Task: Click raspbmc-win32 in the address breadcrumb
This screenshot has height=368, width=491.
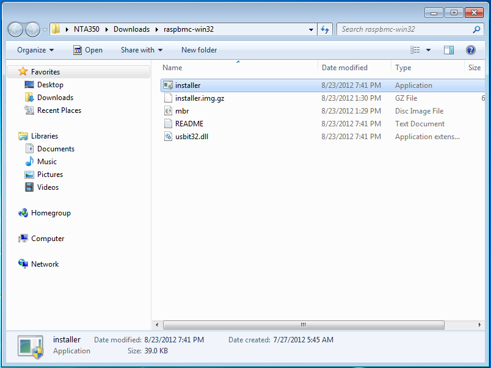Action: click(189, 29)
